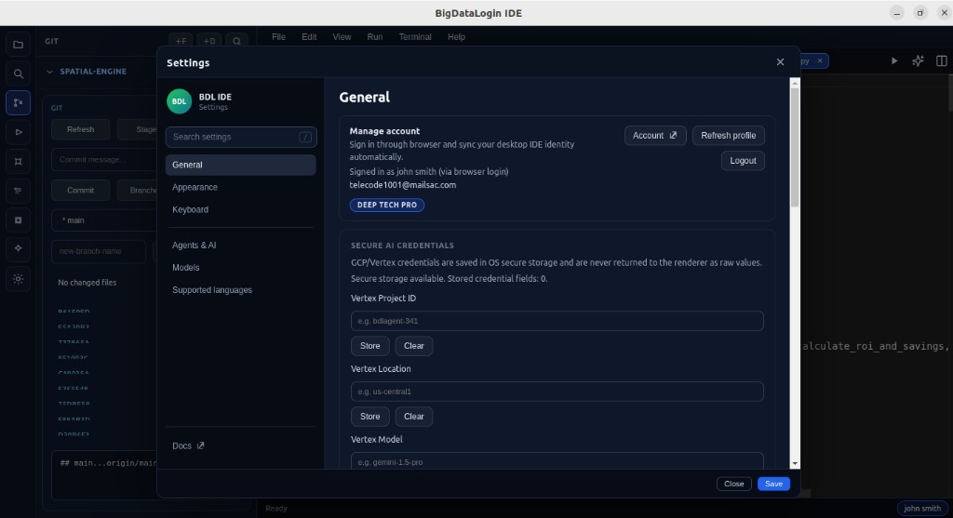Click the settings scrollbar down arrow
953x518 pixels.
click(x=795, y=464)
